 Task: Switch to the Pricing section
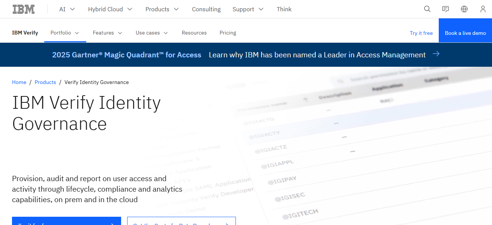[228, 33]
